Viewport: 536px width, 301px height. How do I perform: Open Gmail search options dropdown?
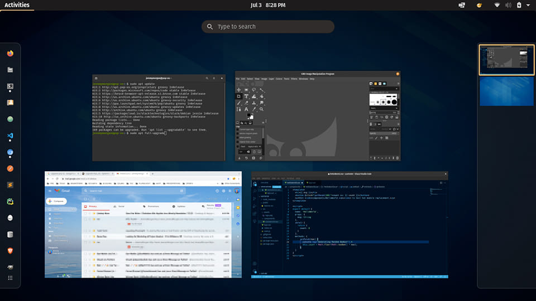pyautogui.click(x=181, y=191)
